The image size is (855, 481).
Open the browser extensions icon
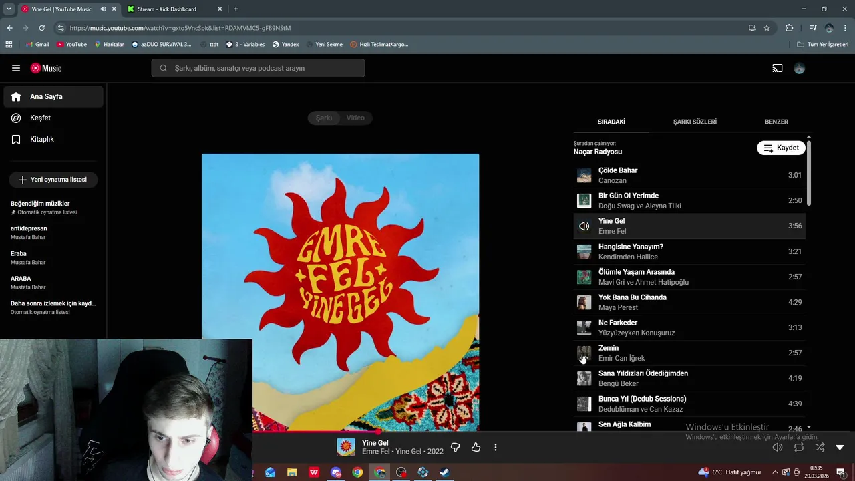pos(790,28)
